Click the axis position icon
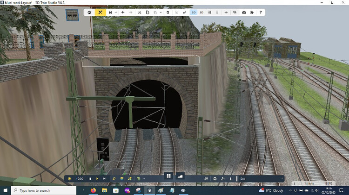 coord(223,179)
